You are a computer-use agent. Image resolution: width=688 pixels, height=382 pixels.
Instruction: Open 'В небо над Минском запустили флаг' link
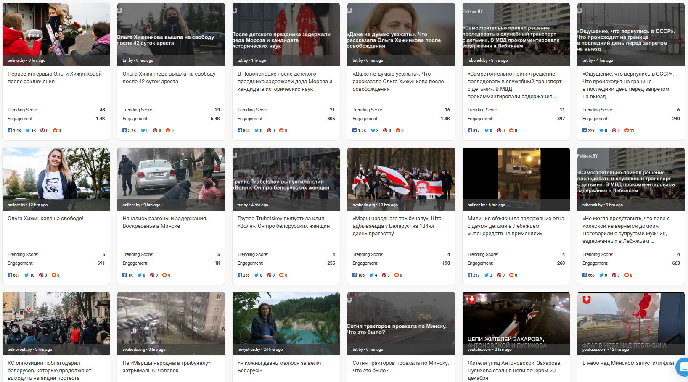point(628,363)
